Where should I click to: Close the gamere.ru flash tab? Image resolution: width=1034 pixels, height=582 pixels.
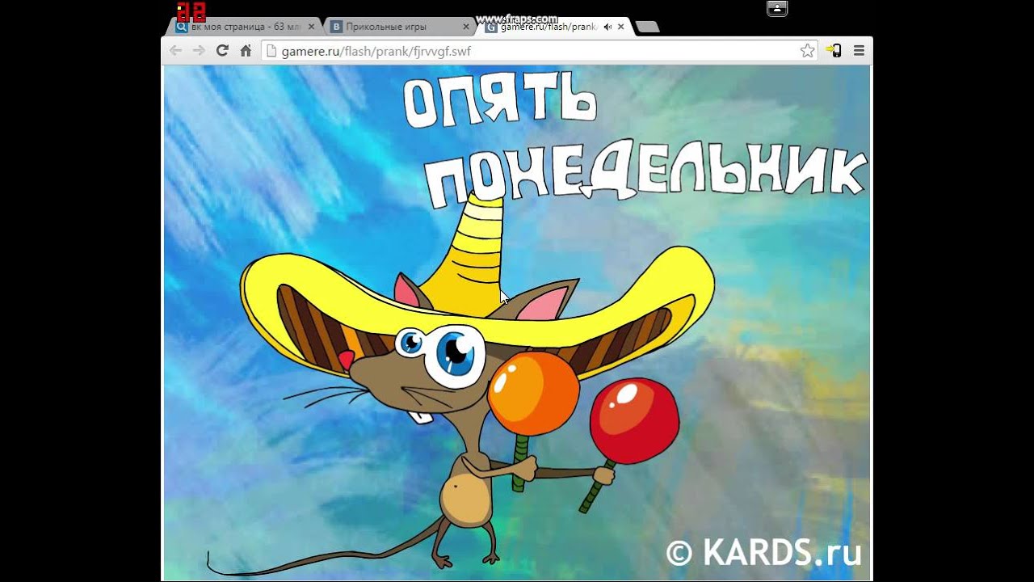(620, 27)
